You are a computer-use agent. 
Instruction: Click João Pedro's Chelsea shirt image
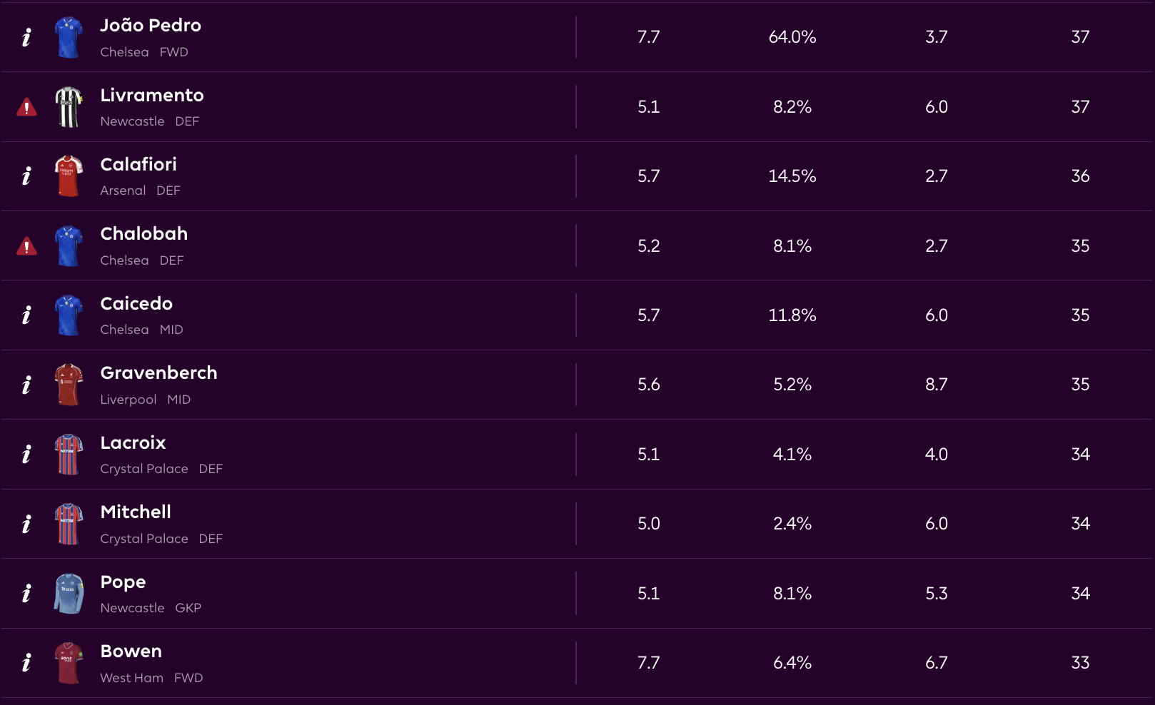[x=69, y=37]
